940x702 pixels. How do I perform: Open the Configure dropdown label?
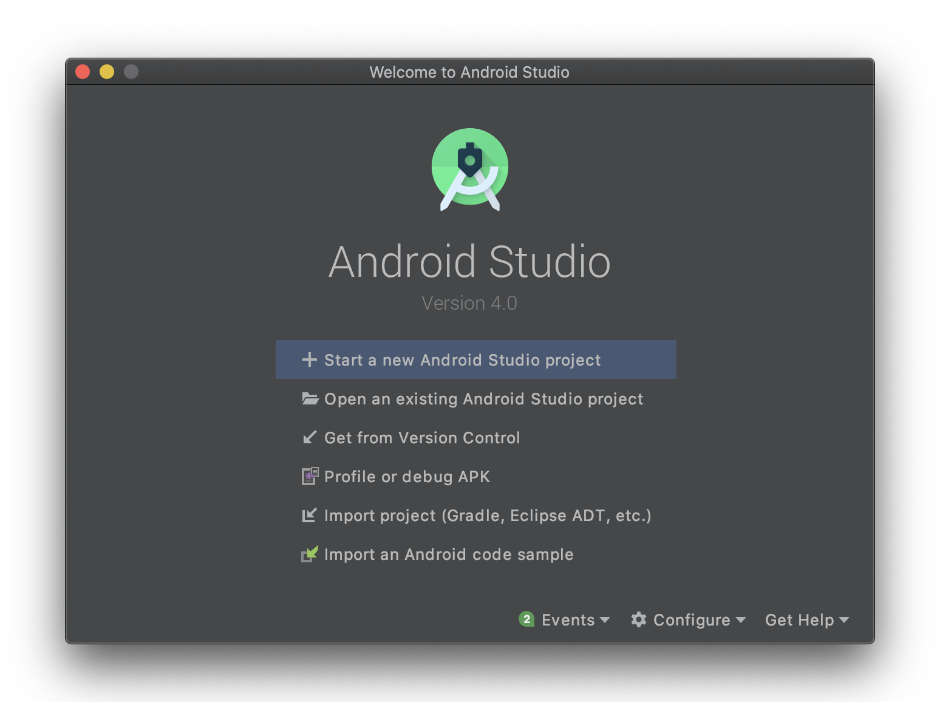(x=692, y=620)
